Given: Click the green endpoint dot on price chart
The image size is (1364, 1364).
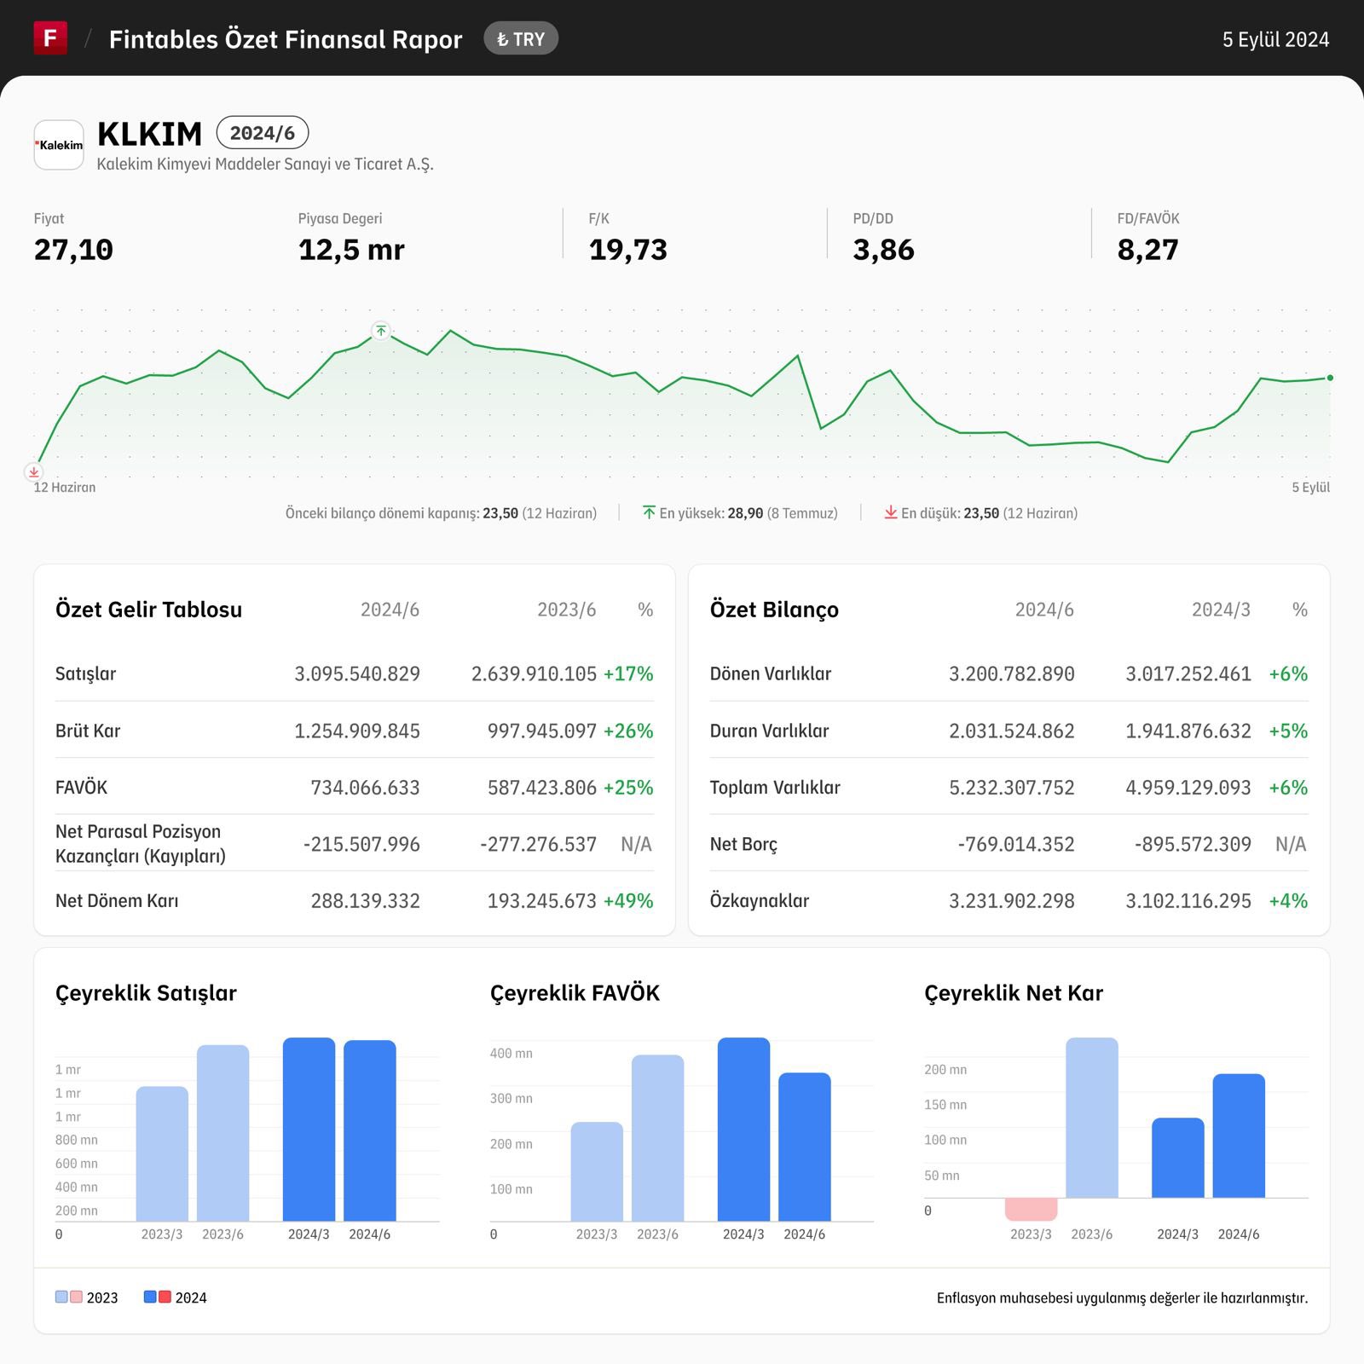Looking at the screenshot, I should click(x=1330, y=378).
